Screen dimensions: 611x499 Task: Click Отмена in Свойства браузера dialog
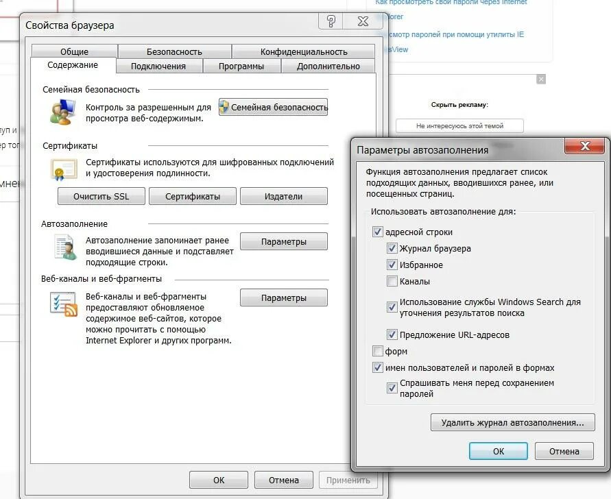coord(284,480)
